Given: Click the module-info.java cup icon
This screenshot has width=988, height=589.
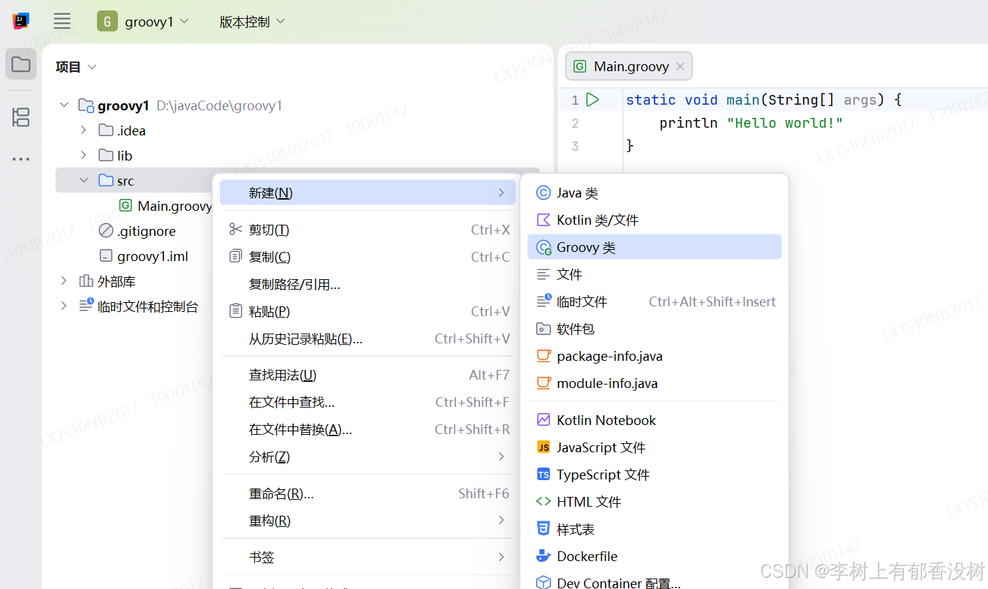Looking at the screenshot, I should [544, 383].
